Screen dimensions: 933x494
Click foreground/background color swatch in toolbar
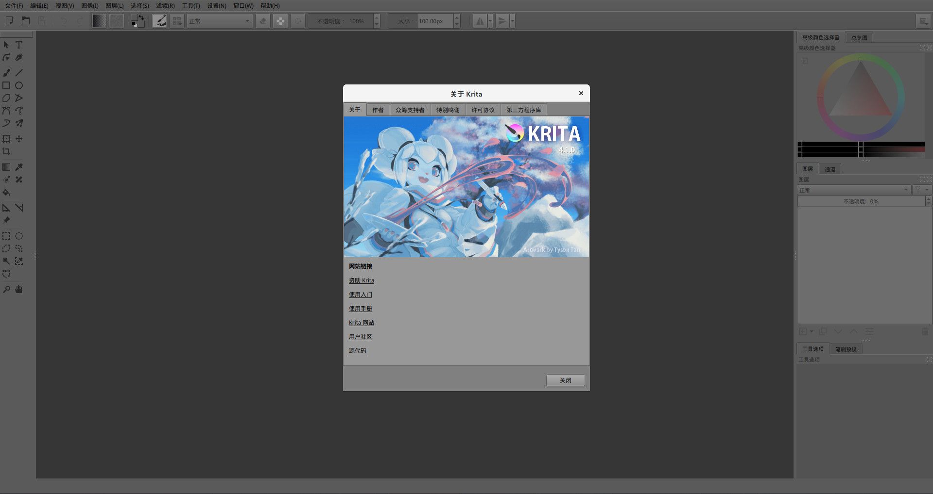tap(138, 21)
